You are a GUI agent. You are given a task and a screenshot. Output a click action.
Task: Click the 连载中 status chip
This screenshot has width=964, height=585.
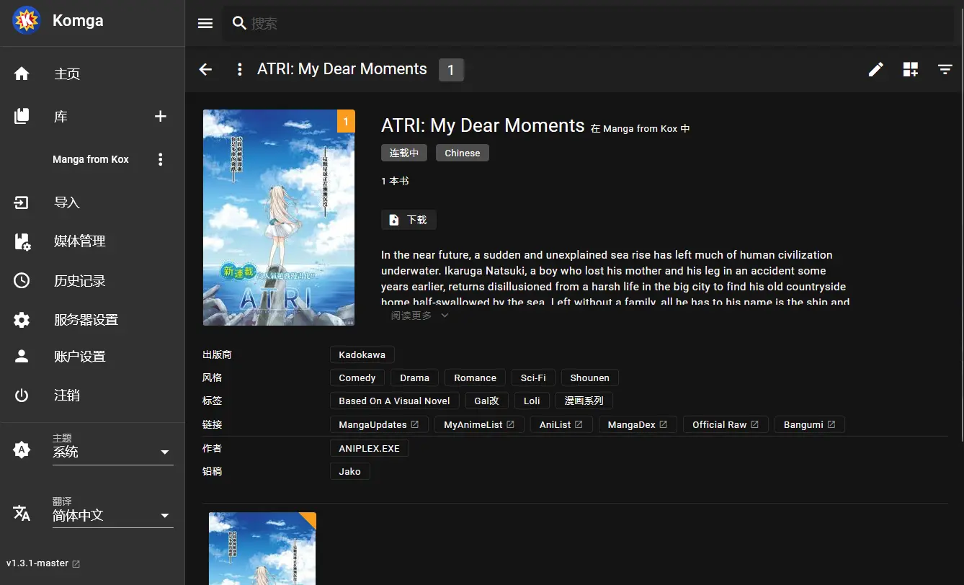[x=404, y=153]
